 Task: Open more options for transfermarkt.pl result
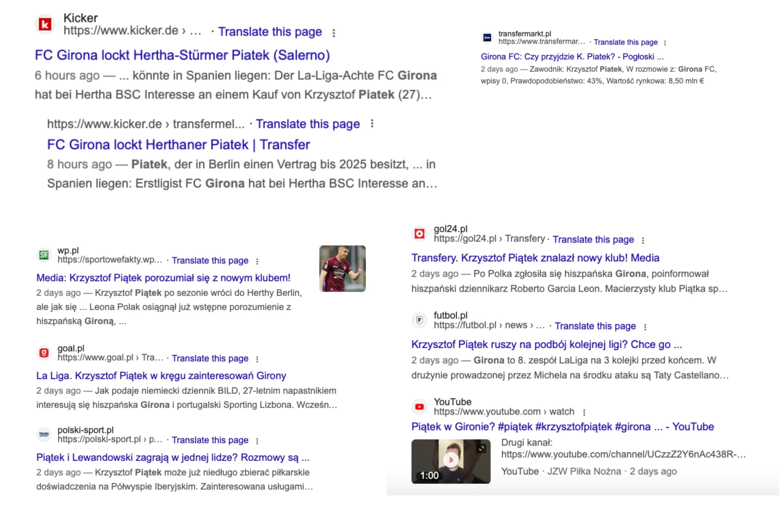pos(665,43)
